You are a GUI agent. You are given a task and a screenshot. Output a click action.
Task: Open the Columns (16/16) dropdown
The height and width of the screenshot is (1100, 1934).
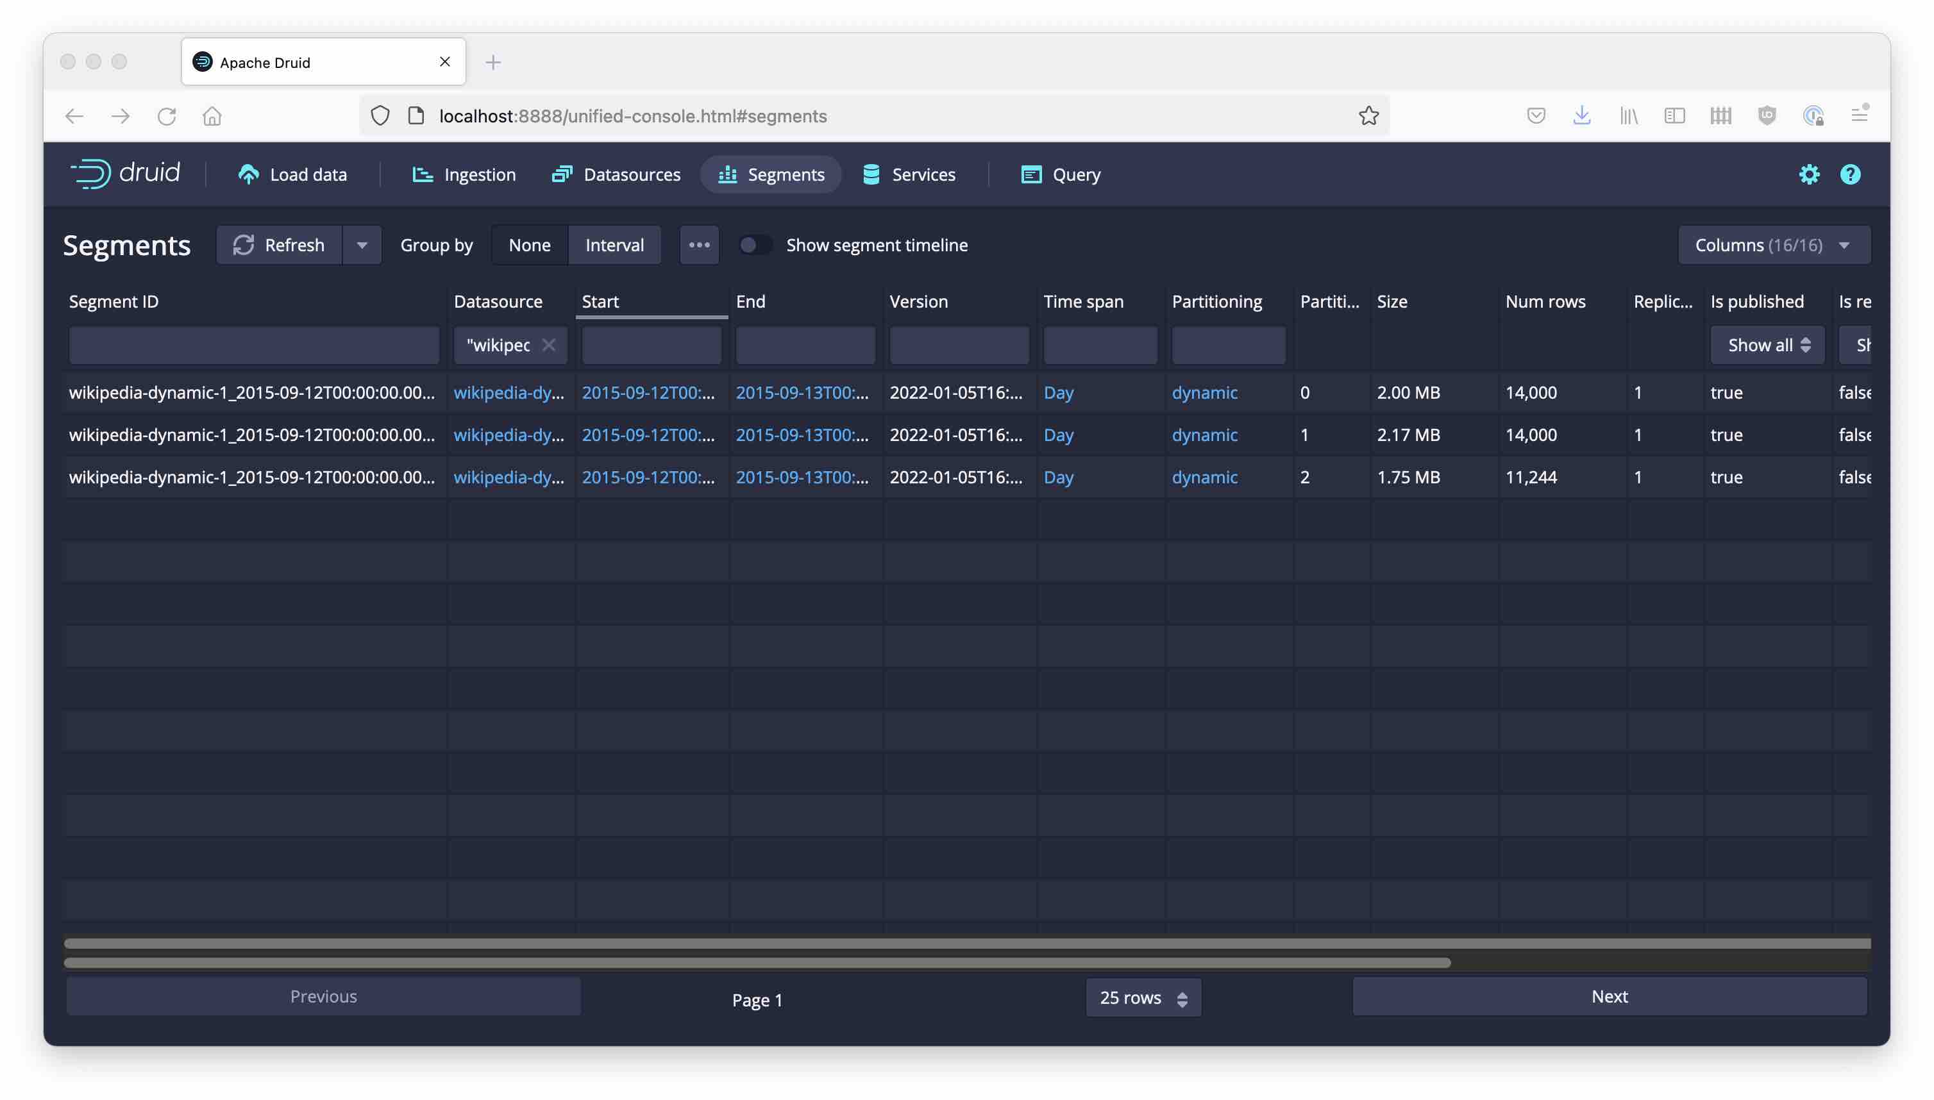(1773, 245)
